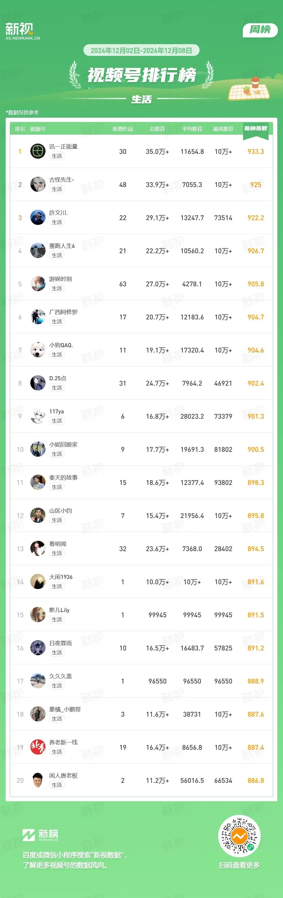Open the 闲人唐老板 cartoon avatar

coord(38,780)
